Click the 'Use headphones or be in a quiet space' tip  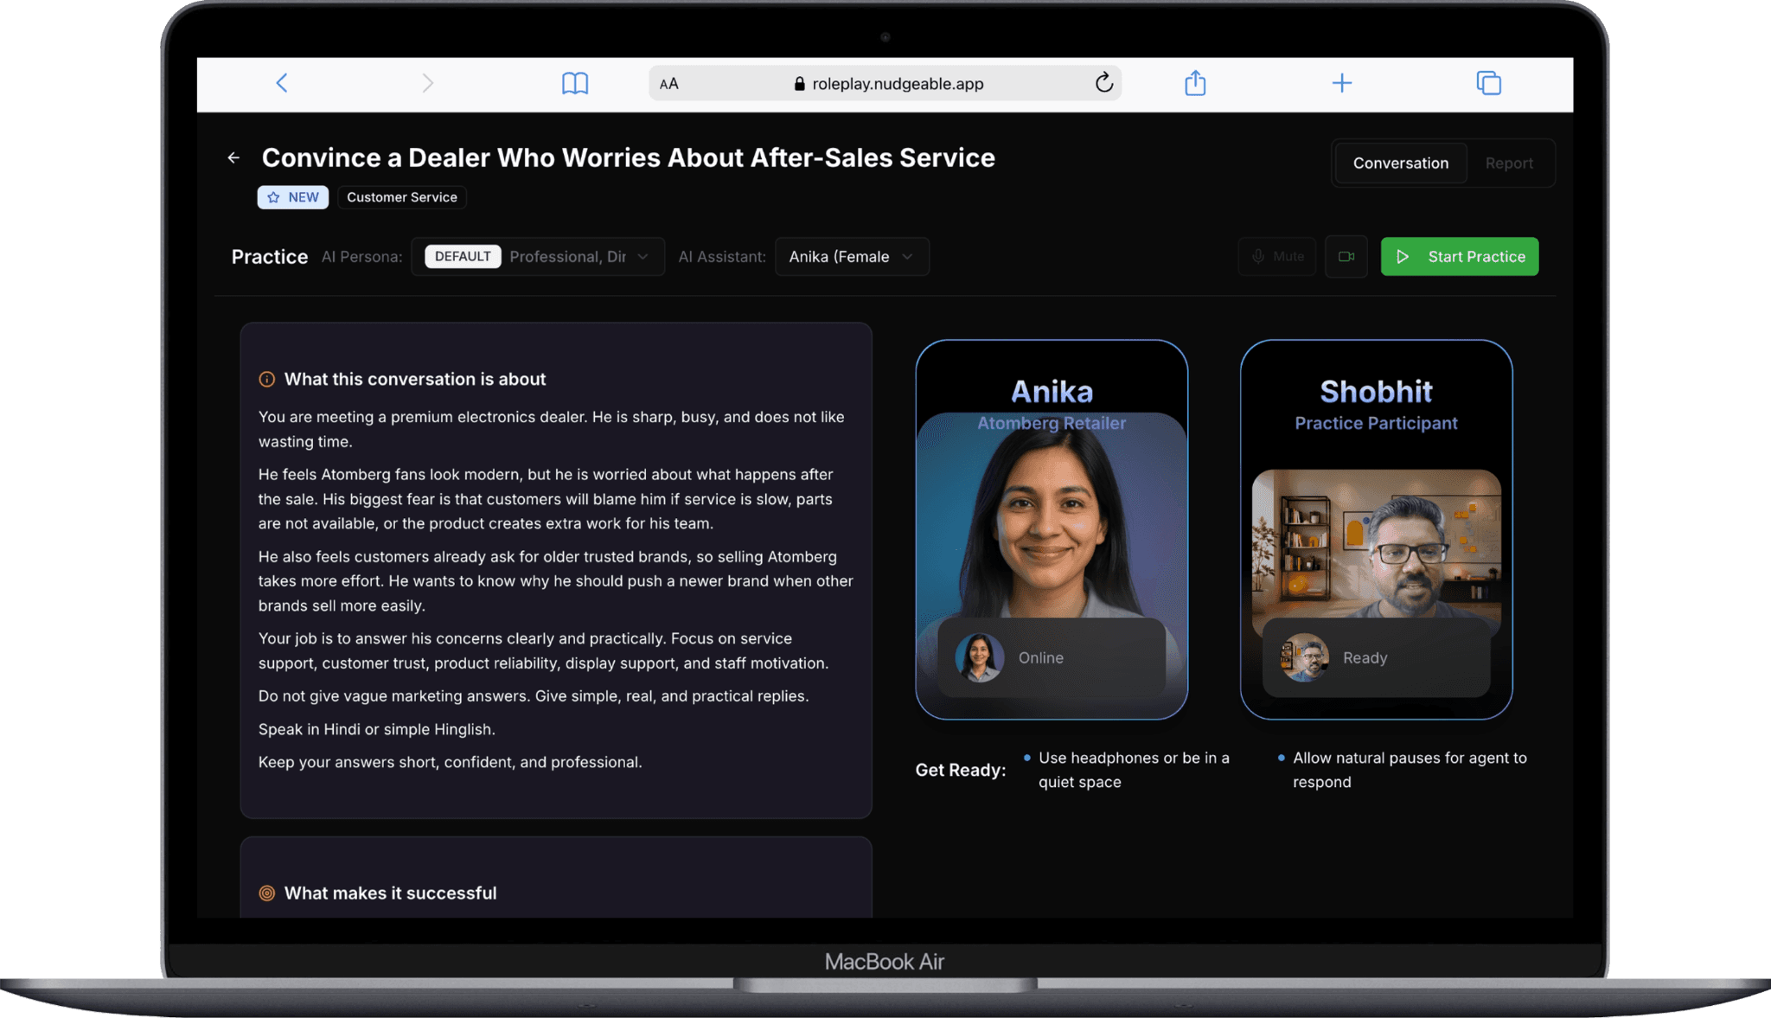1134,770
